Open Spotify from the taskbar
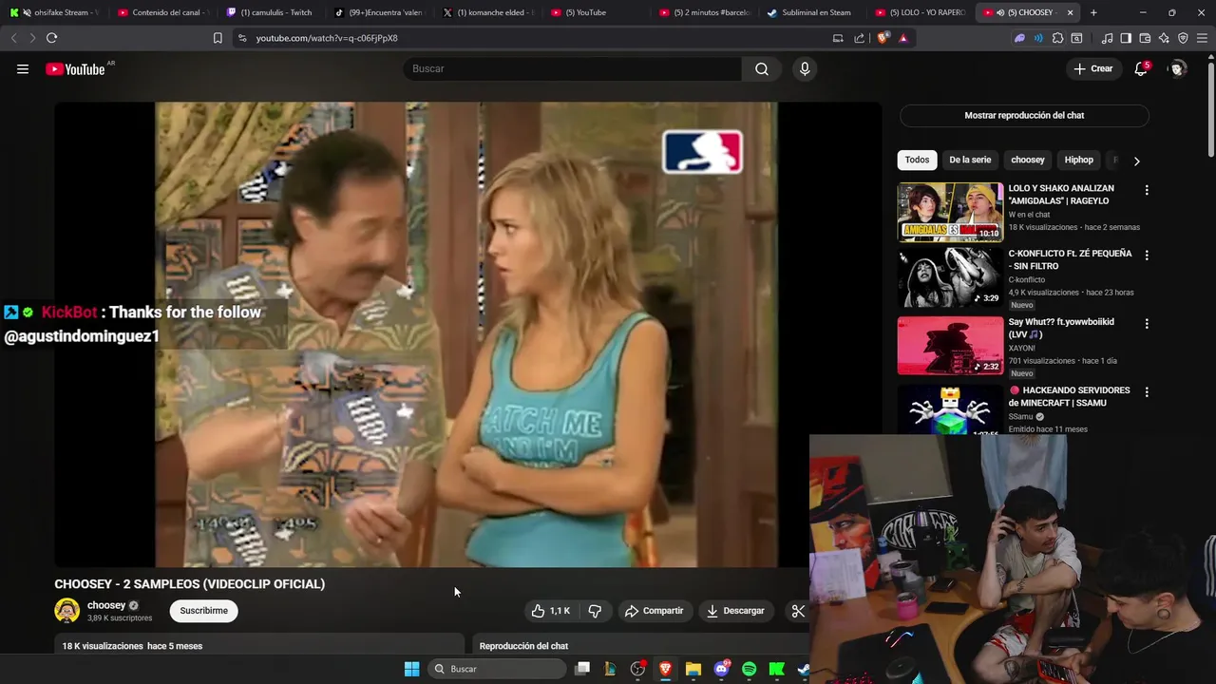Screen dimensions: 1216x684 click(x=749, y=669)
